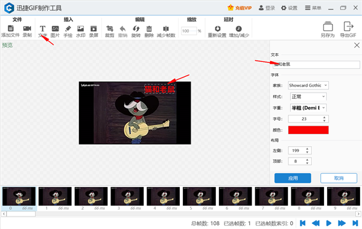Expand the 样式 font style dropdown

(x=308, y=97)
